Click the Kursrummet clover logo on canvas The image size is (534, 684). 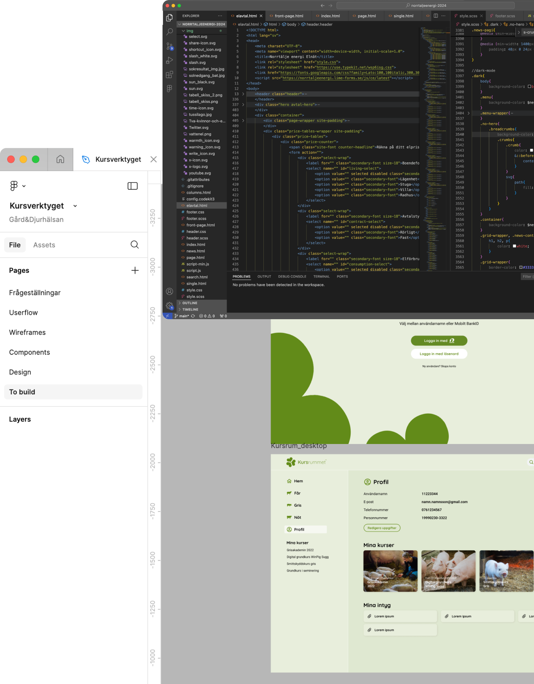291,462
